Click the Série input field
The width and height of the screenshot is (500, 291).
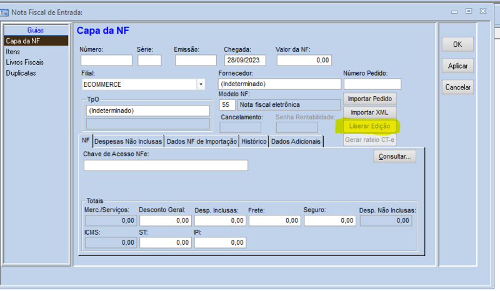[149, 60]
